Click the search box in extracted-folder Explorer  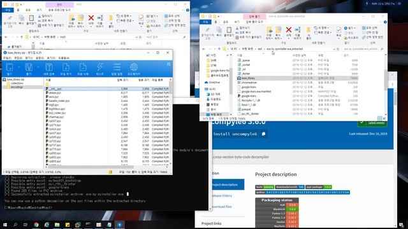point(363,49)
